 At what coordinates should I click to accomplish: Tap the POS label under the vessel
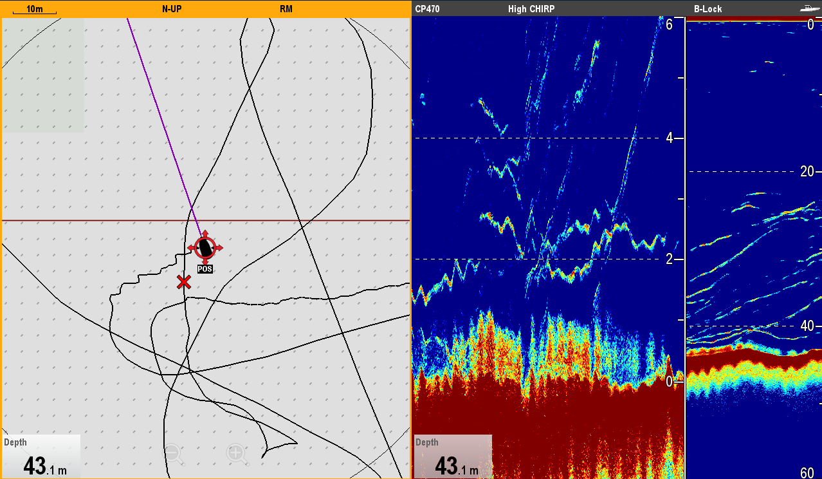tap(205, 269)
